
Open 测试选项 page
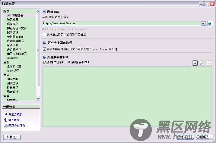[13, 83]
